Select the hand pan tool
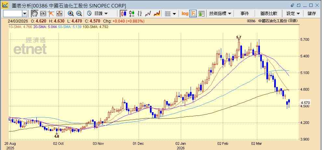The width and height of the screenshot is (322, 150). click(34, 14)
